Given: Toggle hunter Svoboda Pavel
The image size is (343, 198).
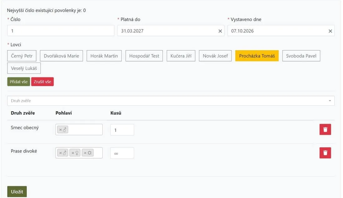Looking at the screenshot, I should [x=301, y=56].
